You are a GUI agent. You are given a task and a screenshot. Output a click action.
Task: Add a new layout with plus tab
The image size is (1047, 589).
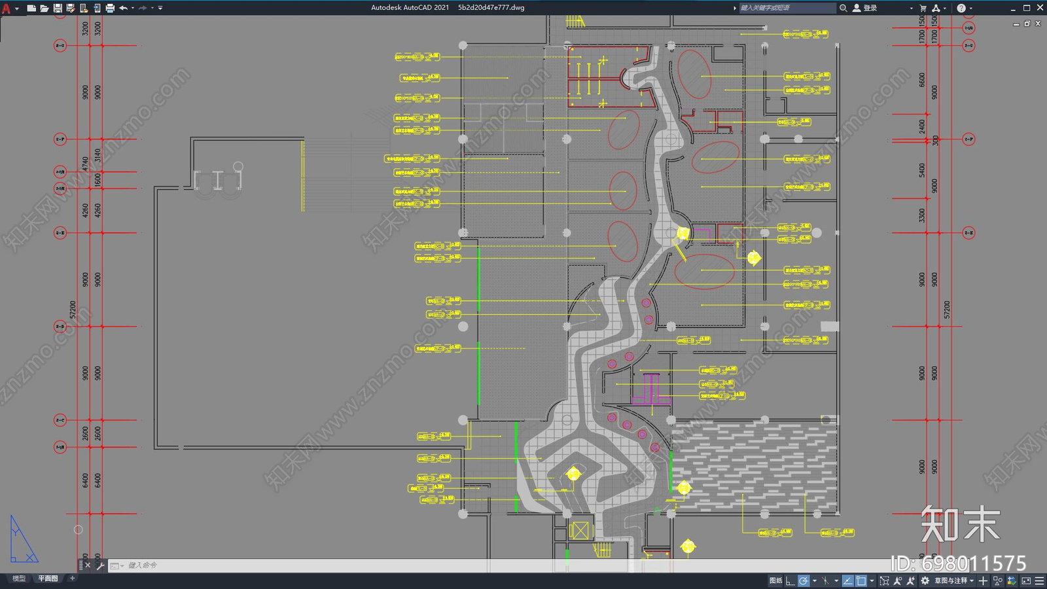73,579
